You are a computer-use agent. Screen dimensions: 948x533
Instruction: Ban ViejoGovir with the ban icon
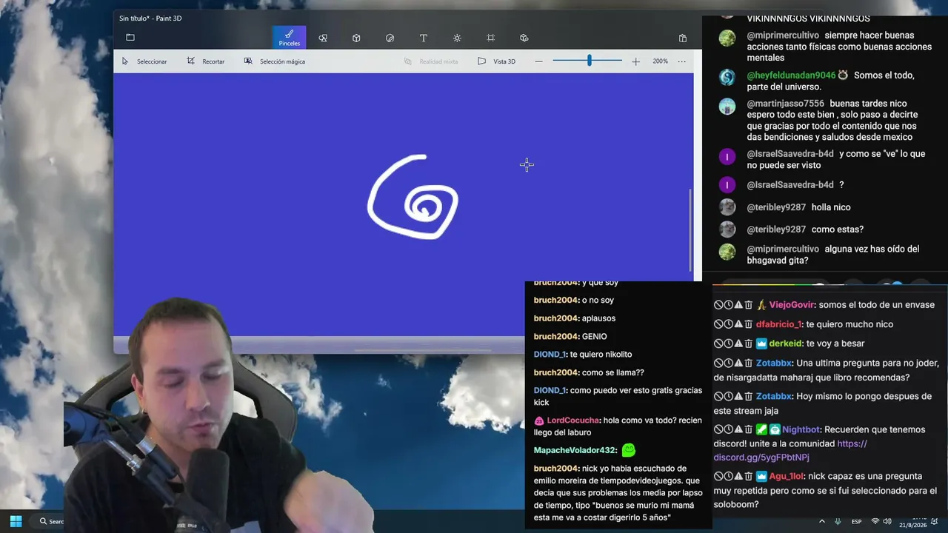(718, 305)
